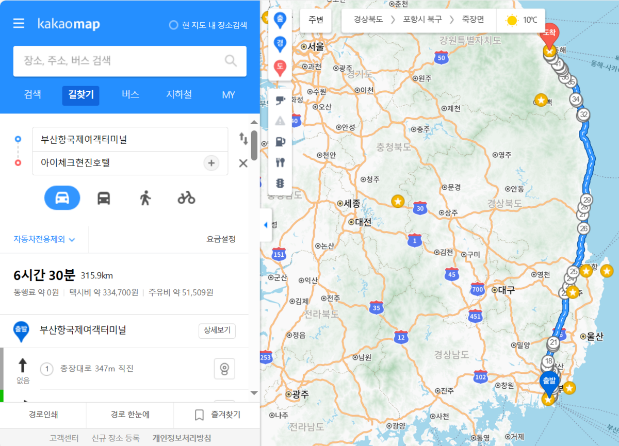619x446 pixels.
Task: Toggle CCTV camera overlay on map
Action: click(280, 100)
